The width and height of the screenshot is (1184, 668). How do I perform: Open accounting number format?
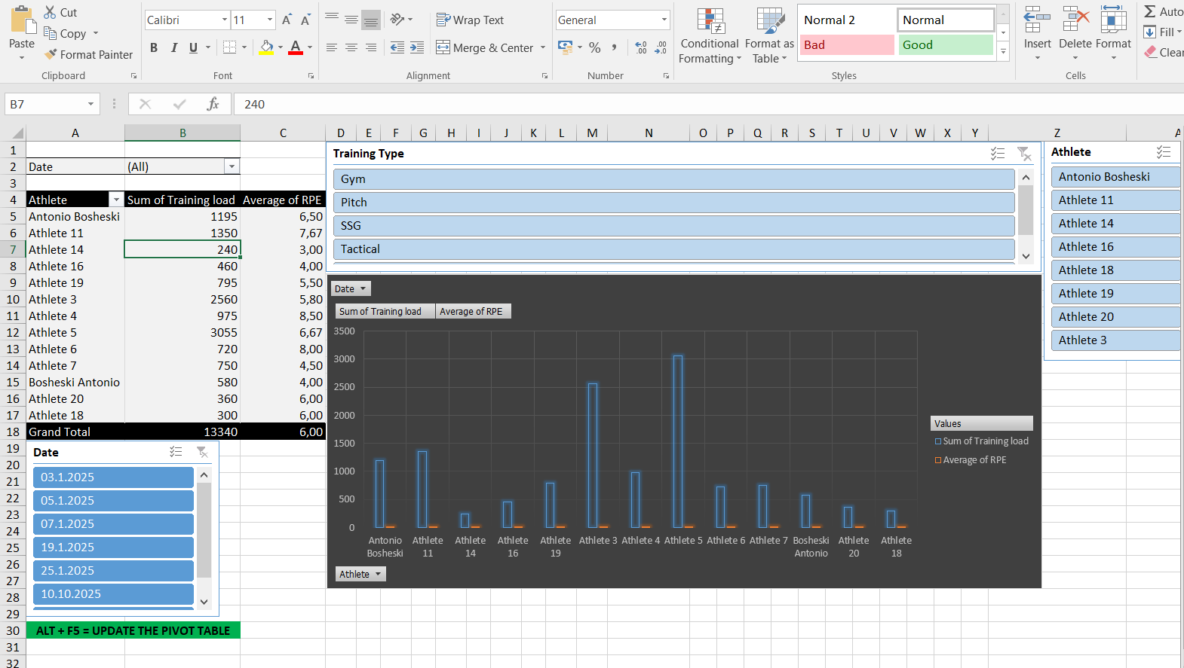[x=566, y=47]
